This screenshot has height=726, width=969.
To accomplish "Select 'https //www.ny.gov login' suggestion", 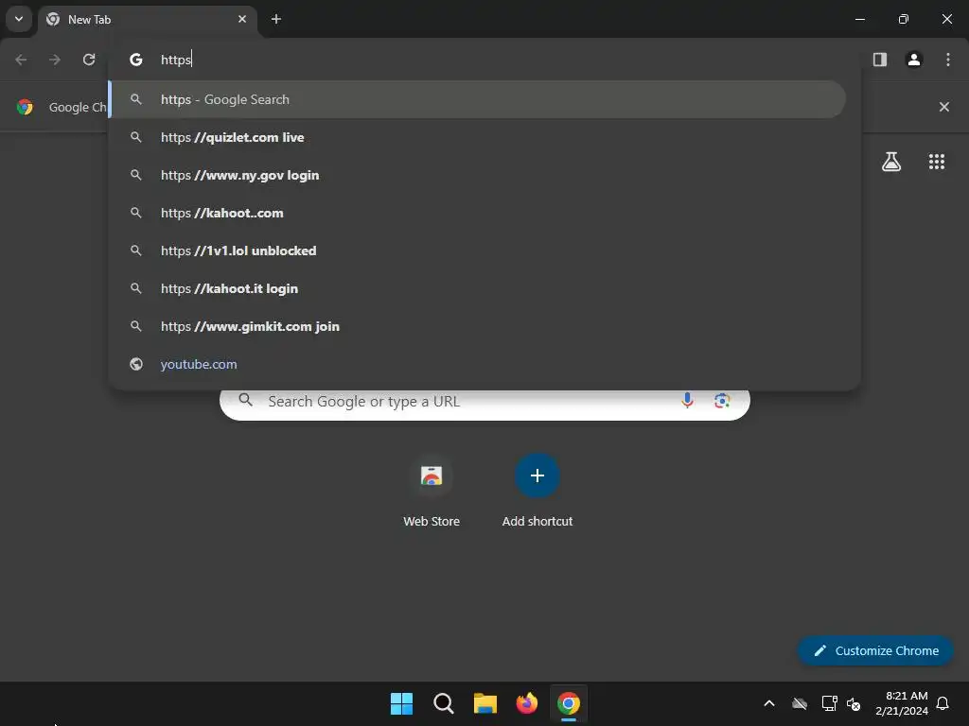I will pos(477,175).
